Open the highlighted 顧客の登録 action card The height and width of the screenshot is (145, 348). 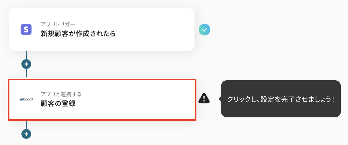pos(102,99)
